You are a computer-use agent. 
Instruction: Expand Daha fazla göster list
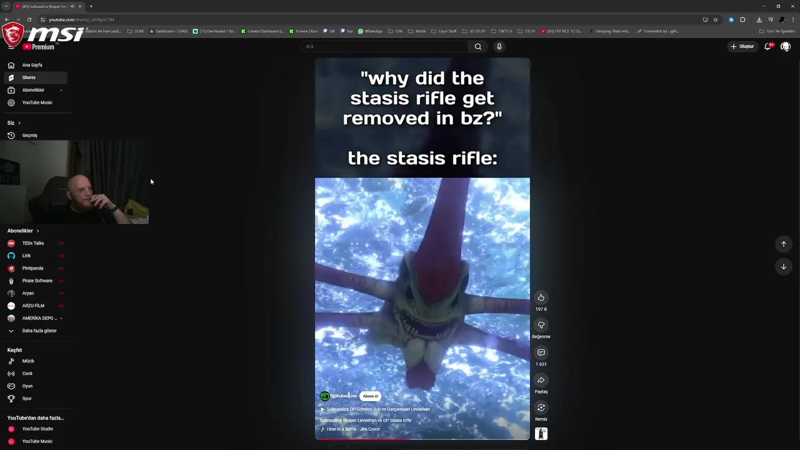pyautogui.click(x=35, y=331)
